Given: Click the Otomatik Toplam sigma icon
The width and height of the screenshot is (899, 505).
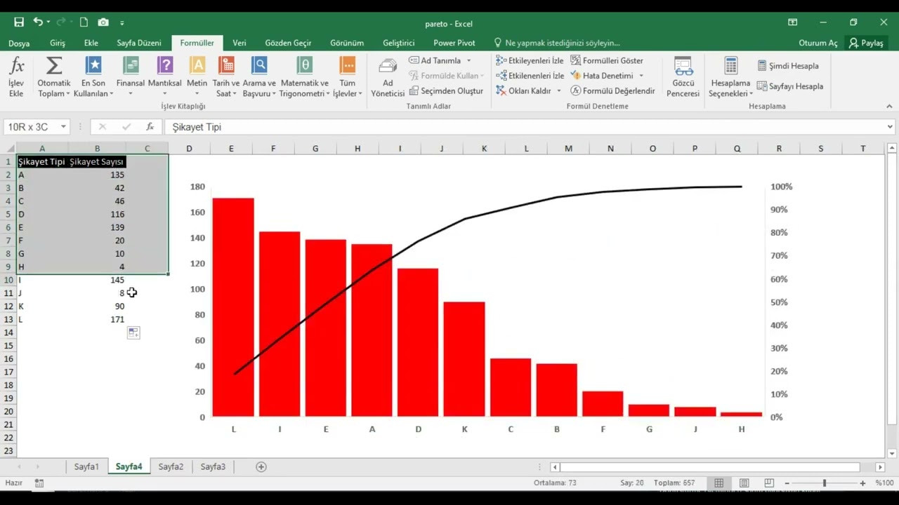Looking at the screenshot, I should point(54,66).
